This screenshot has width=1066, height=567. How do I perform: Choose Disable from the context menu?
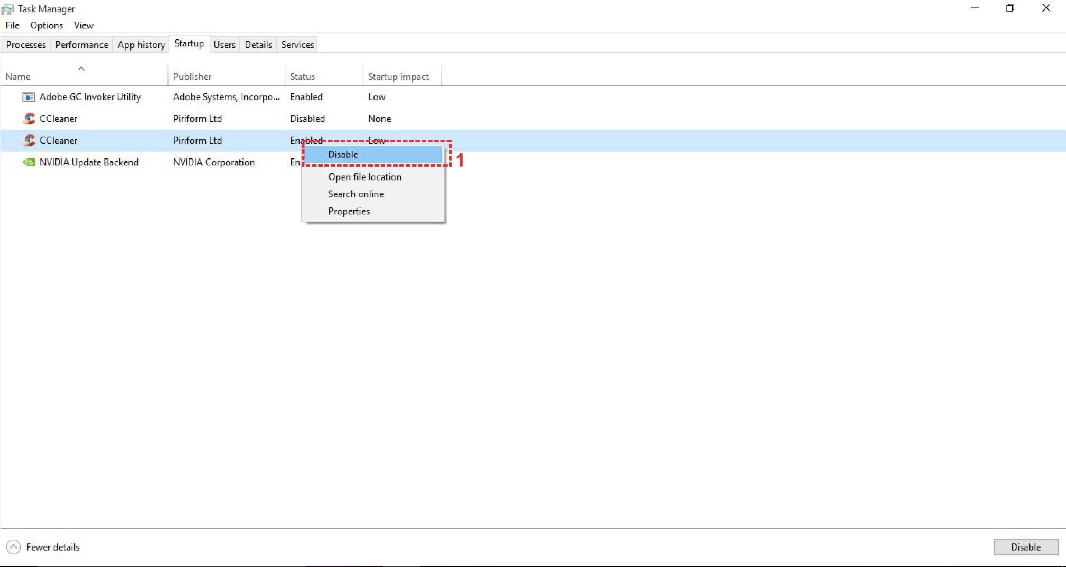tap(343, 155)
